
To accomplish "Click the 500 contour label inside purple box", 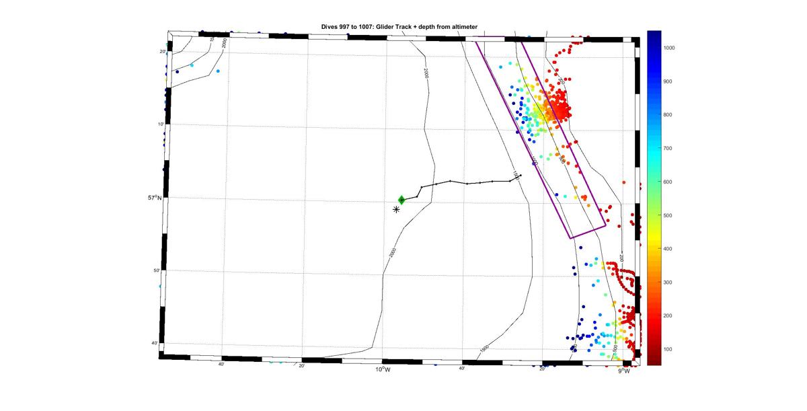I will [x=562, y=160].
